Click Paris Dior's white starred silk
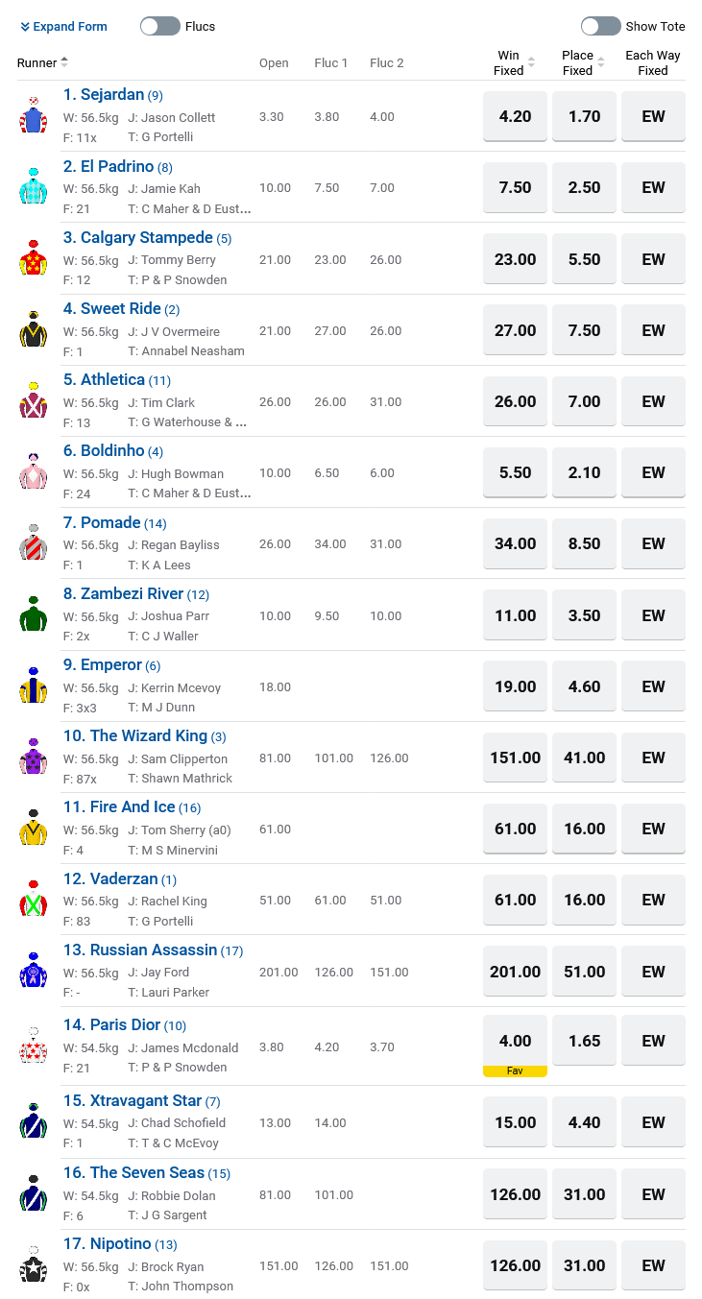The width and height of the screenshot is (702, 1299). tap(34, 1046)
